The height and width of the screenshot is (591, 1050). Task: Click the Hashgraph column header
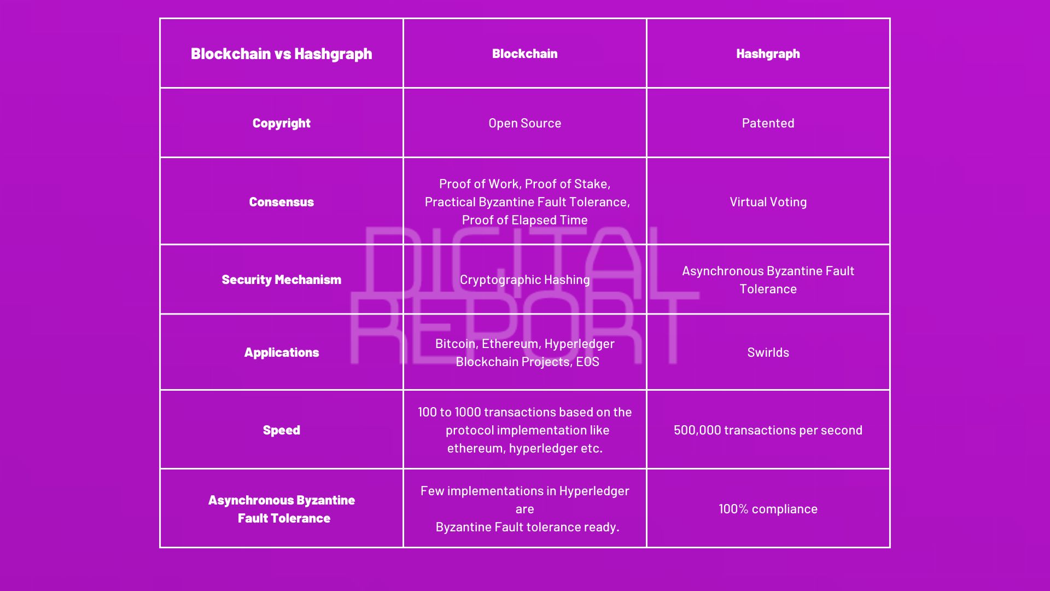pos(768,54)
